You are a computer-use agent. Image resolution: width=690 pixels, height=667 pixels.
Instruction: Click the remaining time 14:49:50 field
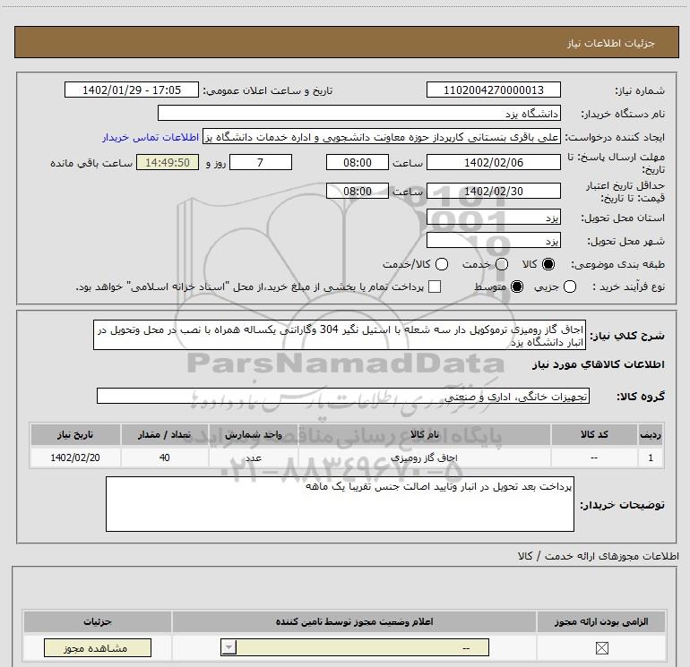168,162
